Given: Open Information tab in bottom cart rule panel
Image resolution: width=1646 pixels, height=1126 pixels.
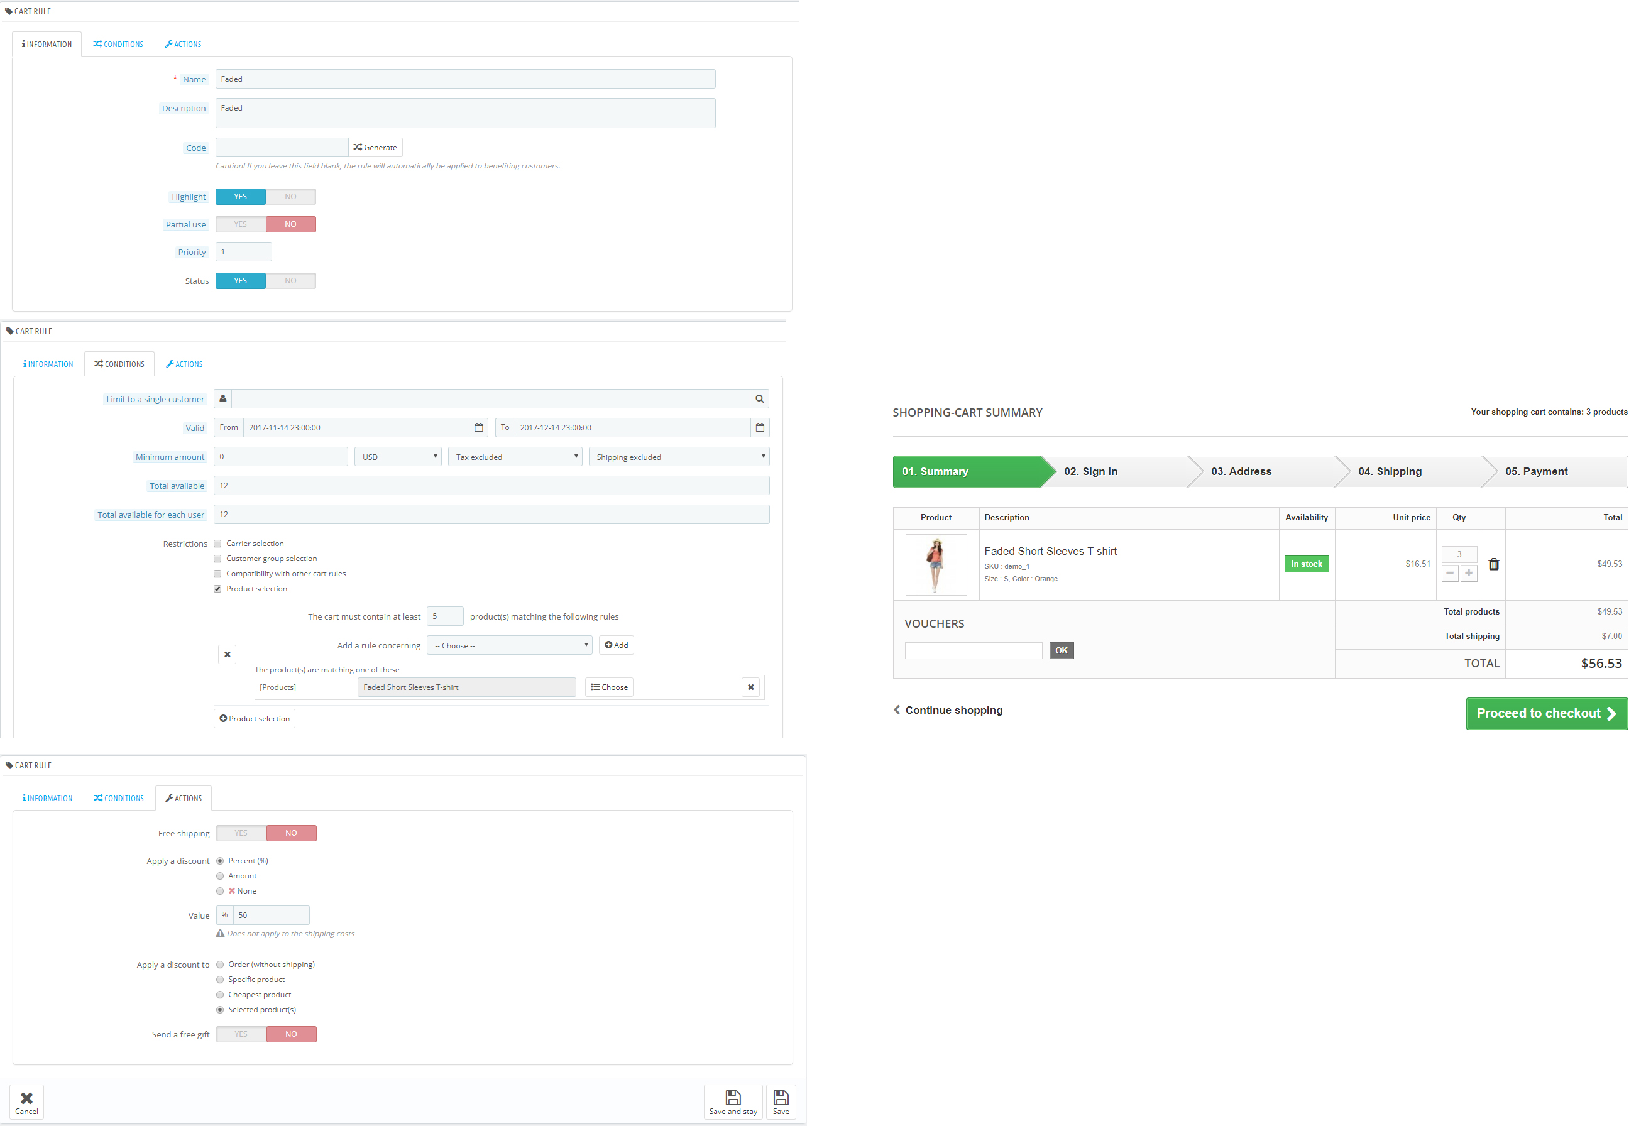Looking at the screenshot, I should click(48, 798).
